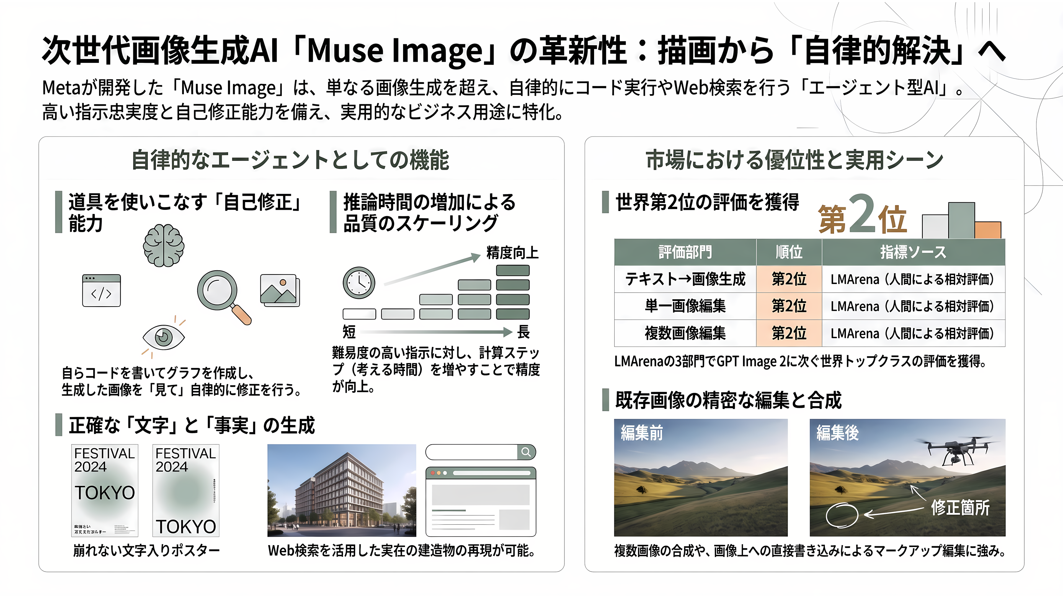Image resolution: width=1063 pixels, height=598 pixels.
Task: Click the hand-drawn circle in 編集後 image
Action: click(x=842, y=515)
